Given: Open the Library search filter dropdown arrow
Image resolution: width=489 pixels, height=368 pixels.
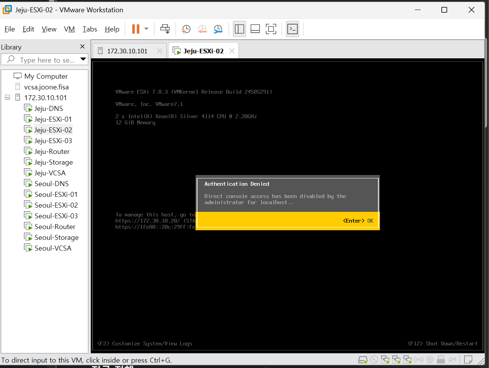Looking at the screenshot, I should tap(83, 59).
